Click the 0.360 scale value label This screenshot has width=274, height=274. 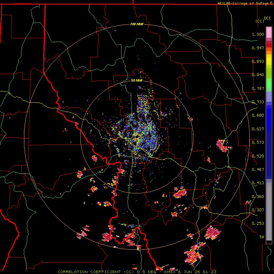coord(258,197)
